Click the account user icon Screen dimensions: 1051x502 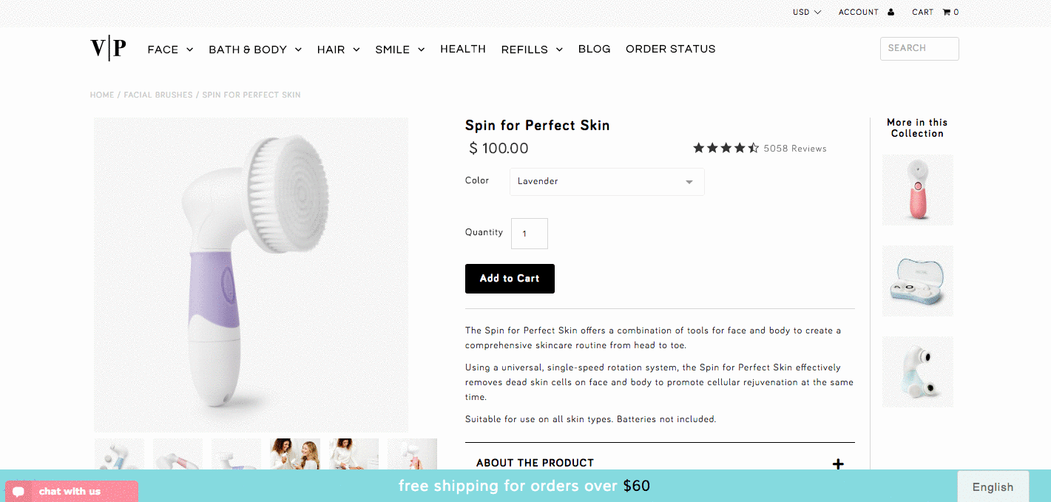pos(891,12)
